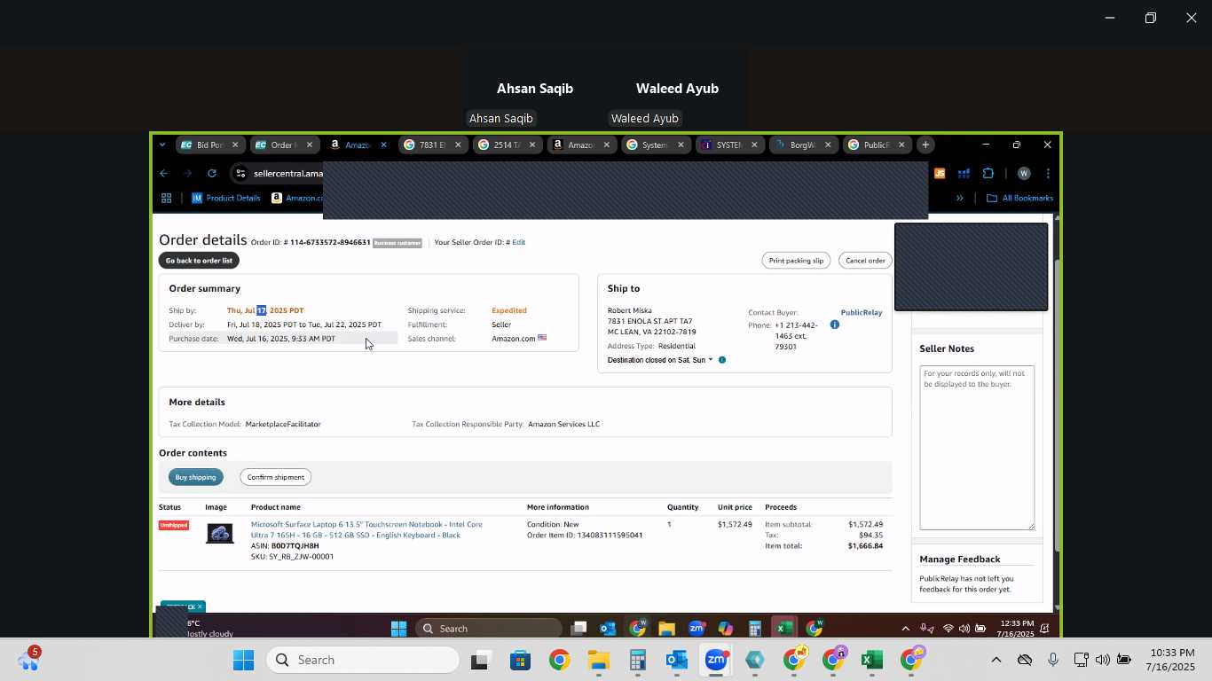Open Outlook on the local taskbar
The image size is (1212, 681).
tap(677, 661)
